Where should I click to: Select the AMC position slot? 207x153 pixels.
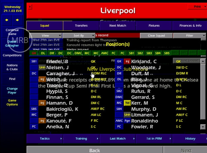coord(105,53)
